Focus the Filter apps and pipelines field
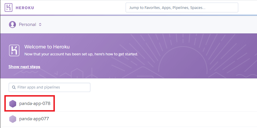 click(49, 87)
